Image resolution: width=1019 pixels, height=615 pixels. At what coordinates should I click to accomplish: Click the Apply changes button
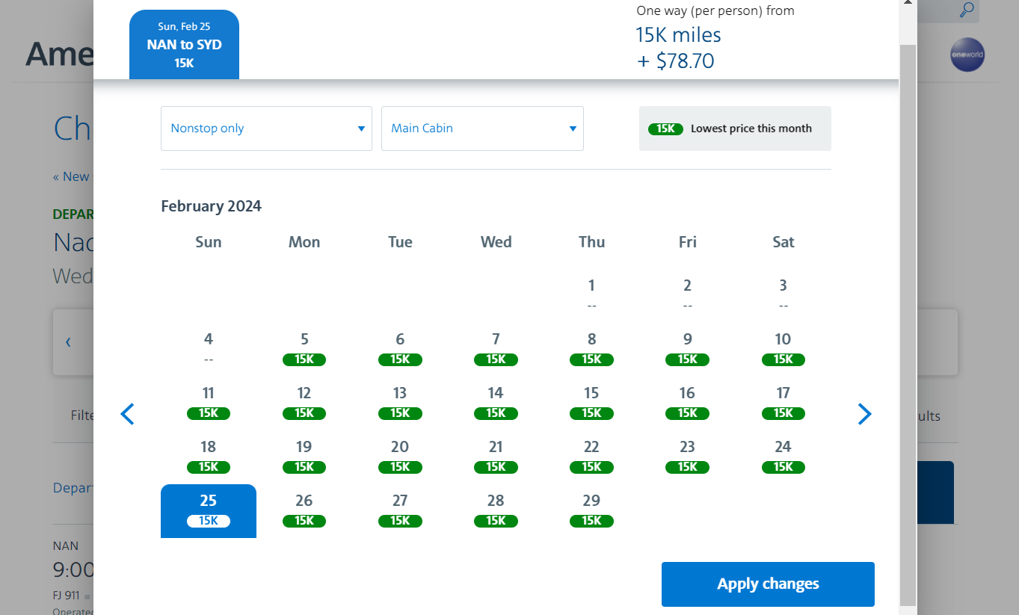tap(767, 584)
